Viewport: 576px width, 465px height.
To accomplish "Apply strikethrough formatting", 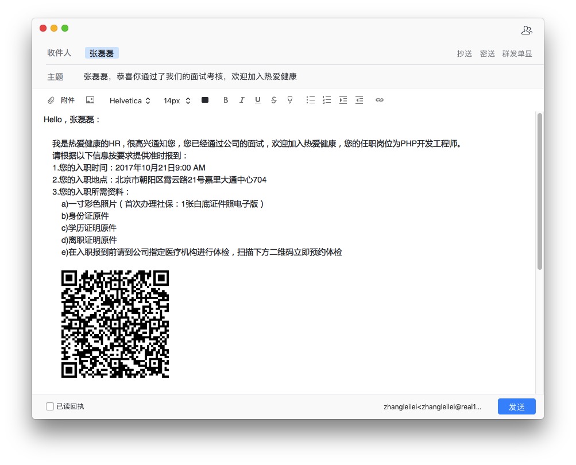I will click(274, 100).
